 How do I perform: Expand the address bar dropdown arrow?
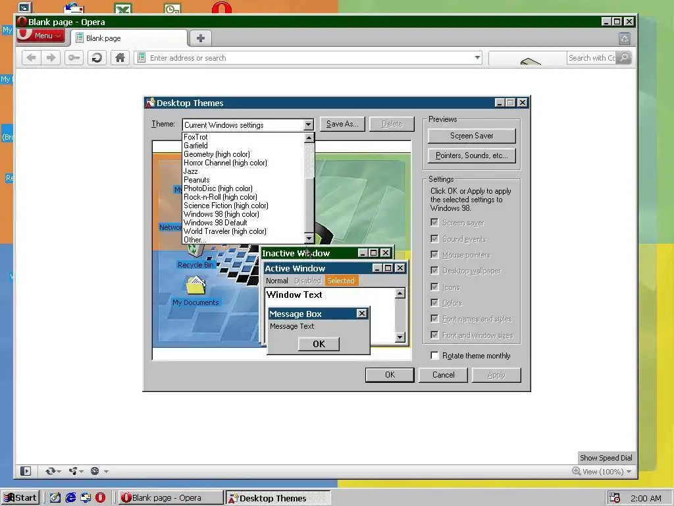click(x=477, y=58)
